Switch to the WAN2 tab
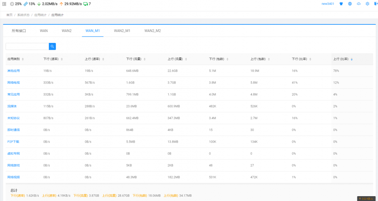Viewport: 378px width, 201px height. click(67, 31)
